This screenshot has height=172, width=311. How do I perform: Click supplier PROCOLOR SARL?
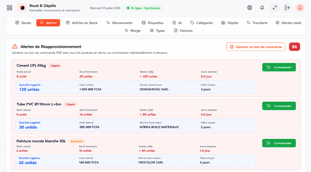151,163
